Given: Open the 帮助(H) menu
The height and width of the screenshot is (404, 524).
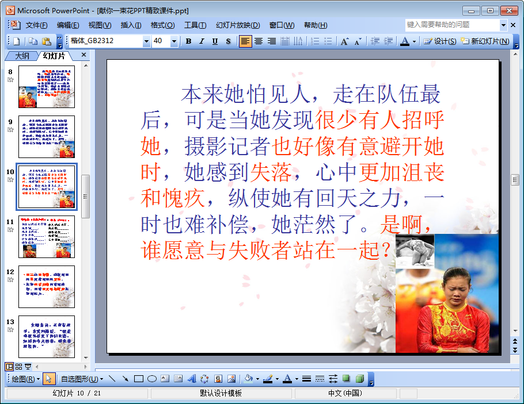Looking at the screenshot, I should pyautogui.click(x=316, y=25).
